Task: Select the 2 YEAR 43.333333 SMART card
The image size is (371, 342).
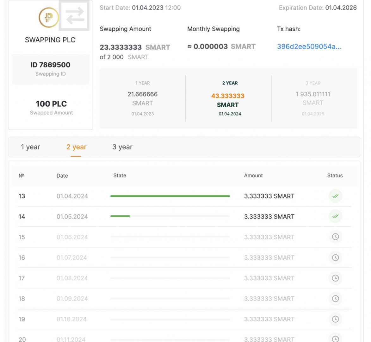Action: [228, 98]
